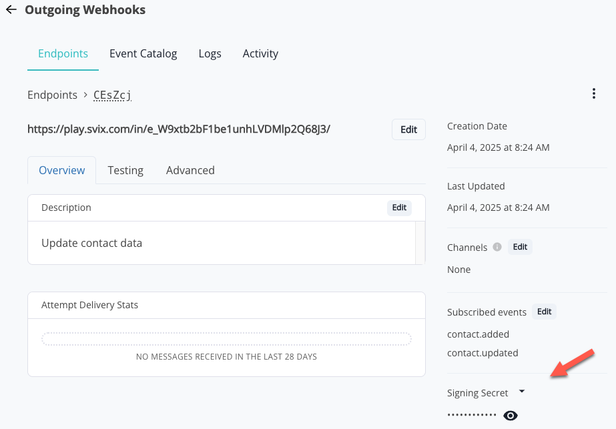Open the Logs tab
This screenshot has height=429, width=616.
pyautogui.click(x=210, y=53)
